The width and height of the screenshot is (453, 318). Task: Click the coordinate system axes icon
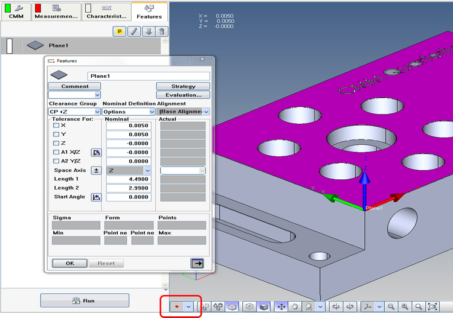point(368,307)
